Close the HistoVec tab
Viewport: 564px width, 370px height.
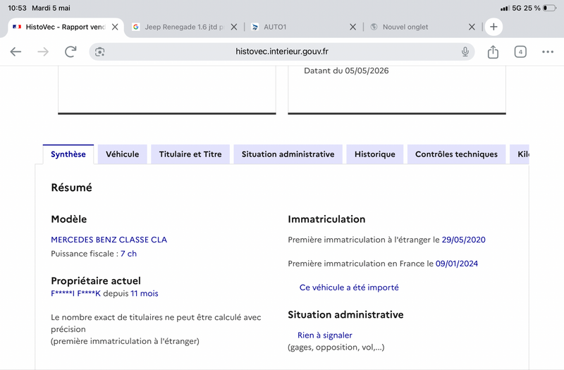(x=115, y=27)
